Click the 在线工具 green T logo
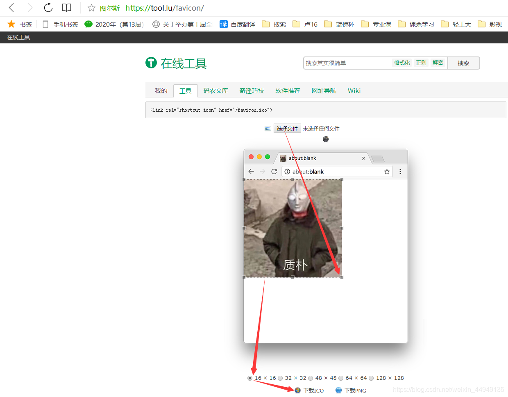This screenshot has height=397, width=508. tap(151, 63)
